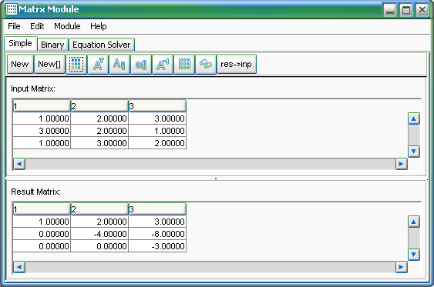The height and width of the screenshot is (287, 434).
Task: Copy result to input with res->inp
Action: click(x=237, y=64)
